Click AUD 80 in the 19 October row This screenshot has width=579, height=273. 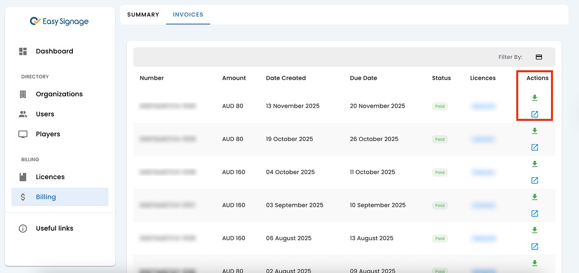pyautogui.click(x=233, y=139)
